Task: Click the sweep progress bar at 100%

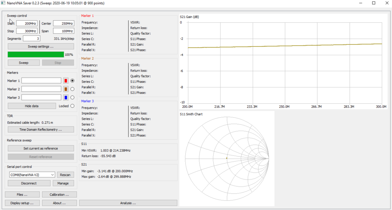Action: [36, 54]
